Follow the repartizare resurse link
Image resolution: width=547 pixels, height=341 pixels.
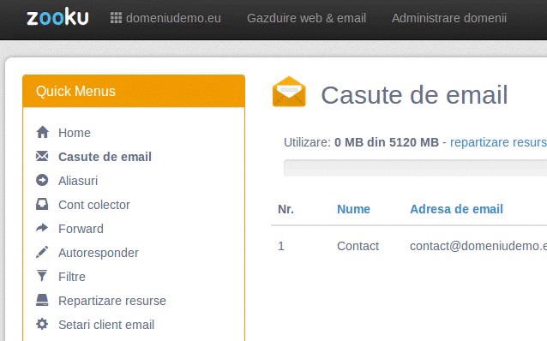coord(498,142)
